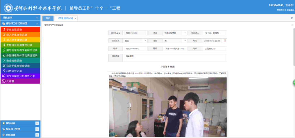Open 2 深入学生宿舍记录 menu item
Screen dimensions: 295x138
tap(16, 35)
